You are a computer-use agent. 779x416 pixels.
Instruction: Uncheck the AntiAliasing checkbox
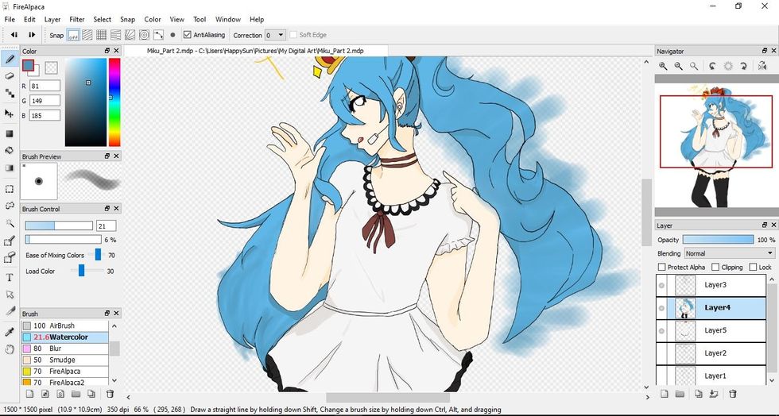pyautogui.click(x=188, y=35)
